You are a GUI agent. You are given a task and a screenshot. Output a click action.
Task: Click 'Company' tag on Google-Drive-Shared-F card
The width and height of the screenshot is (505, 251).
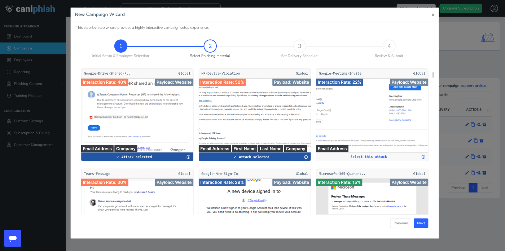[126, 149]
